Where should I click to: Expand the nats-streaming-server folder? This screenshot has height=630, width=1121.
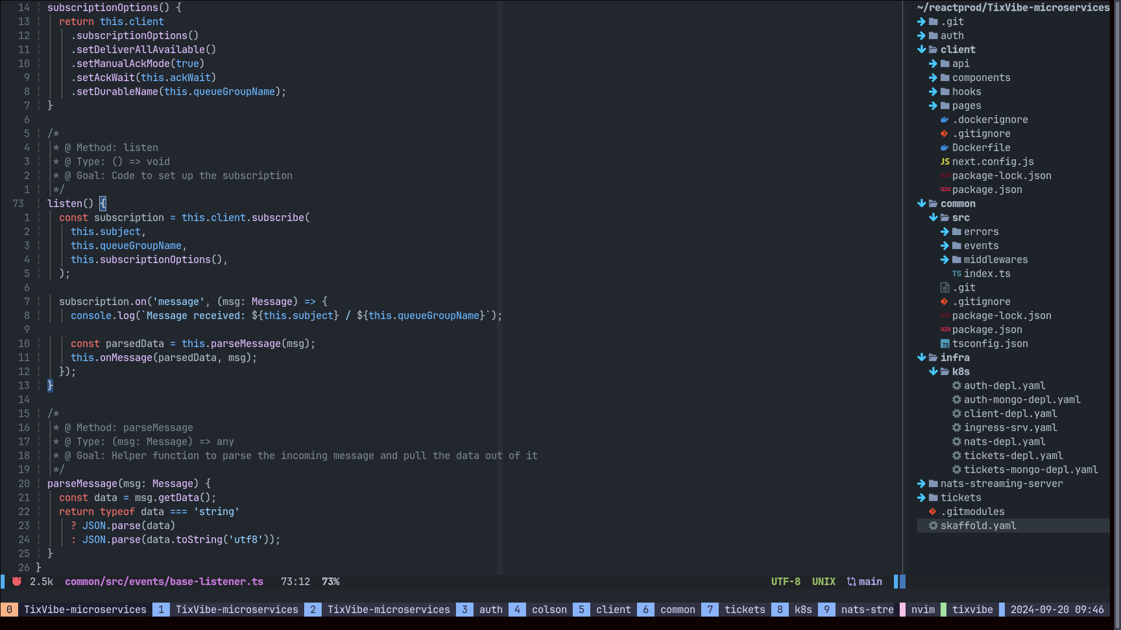[921, 484]
